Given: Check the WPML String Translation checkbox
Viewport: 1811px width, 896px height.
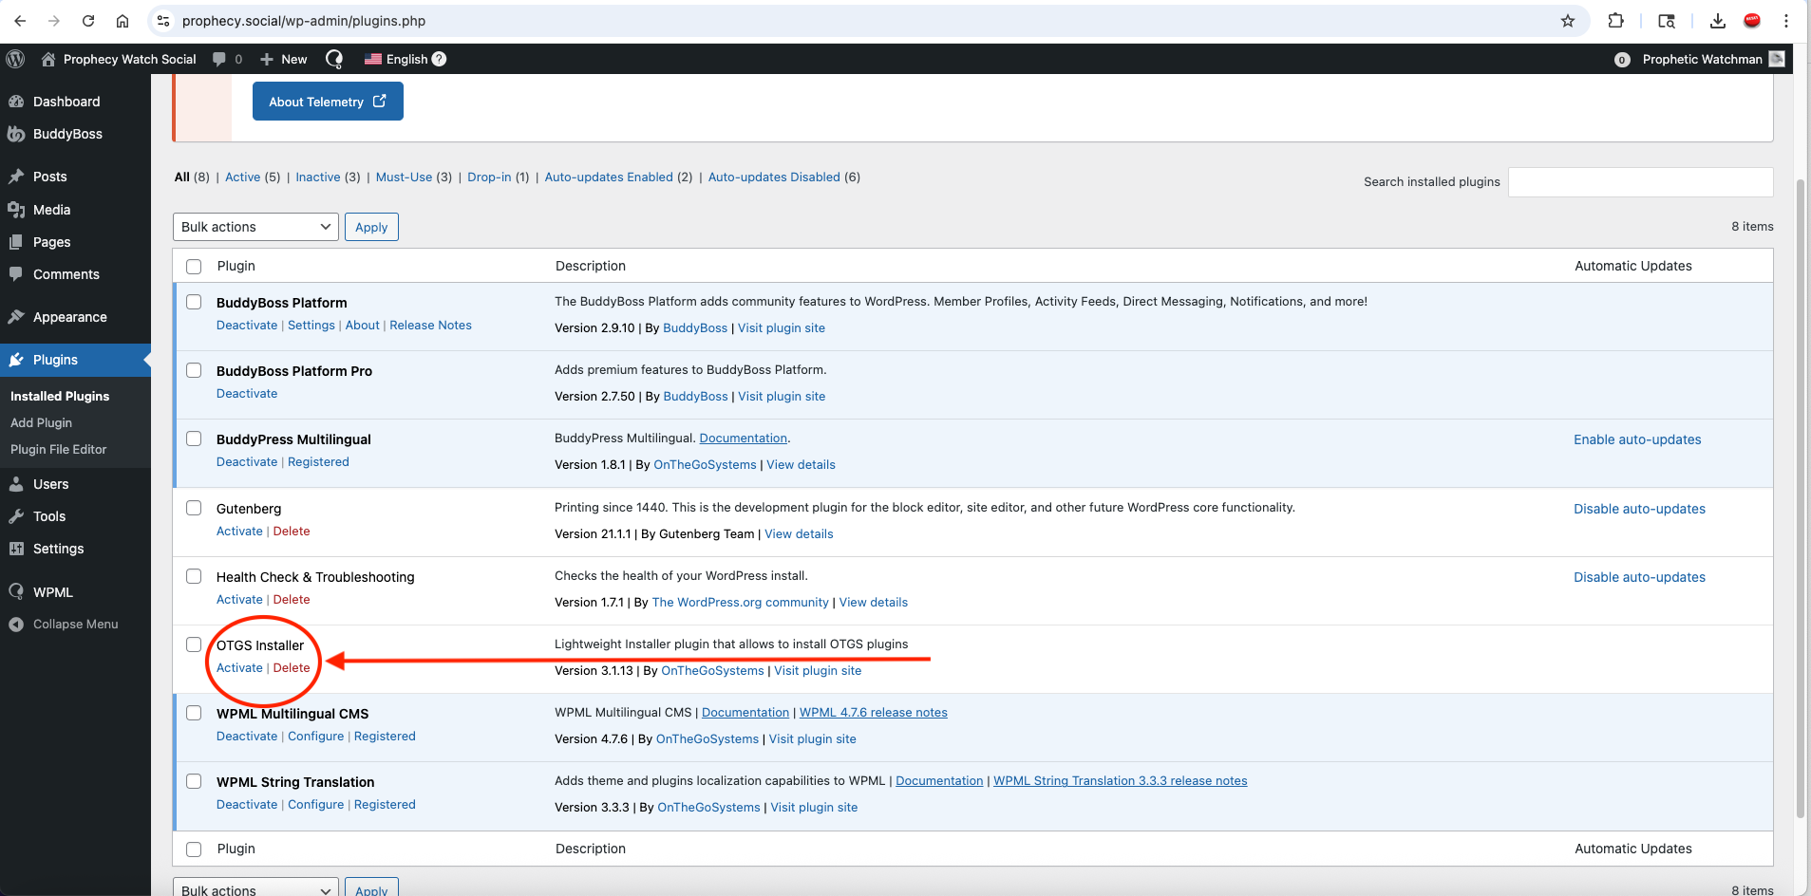Looking at the screenshot, I should [x=194, y=781].
